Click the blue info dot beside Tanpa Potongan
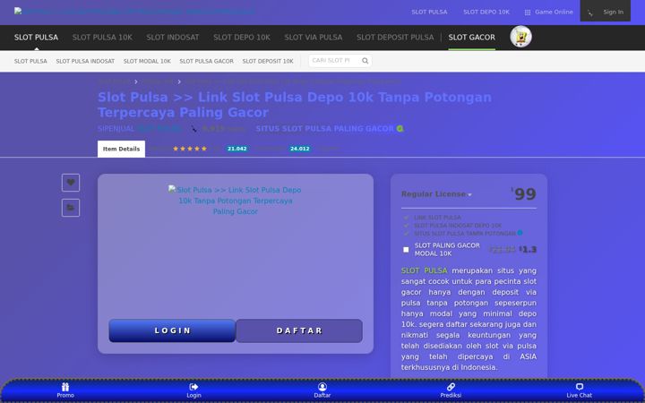Screen dimensions: 645x403 (520, 233)
